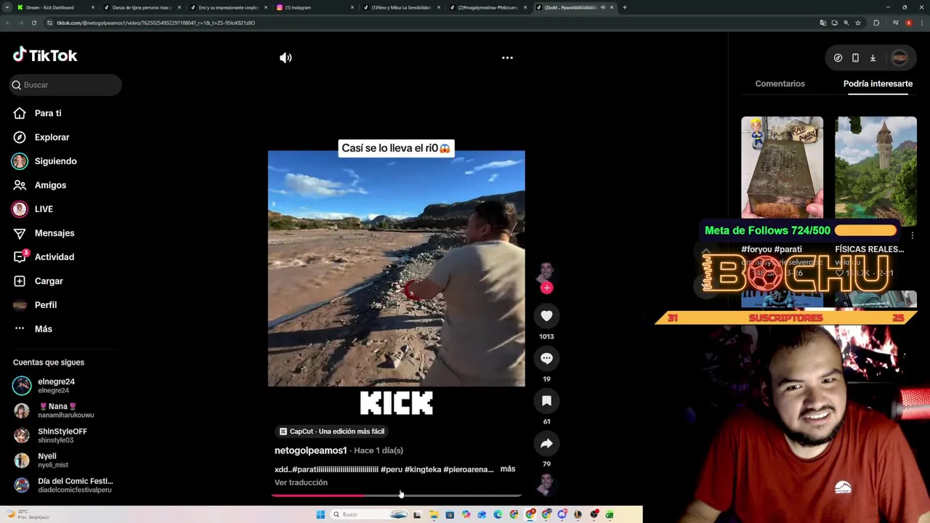Open Chrome profile avatar

pos(909,23)
